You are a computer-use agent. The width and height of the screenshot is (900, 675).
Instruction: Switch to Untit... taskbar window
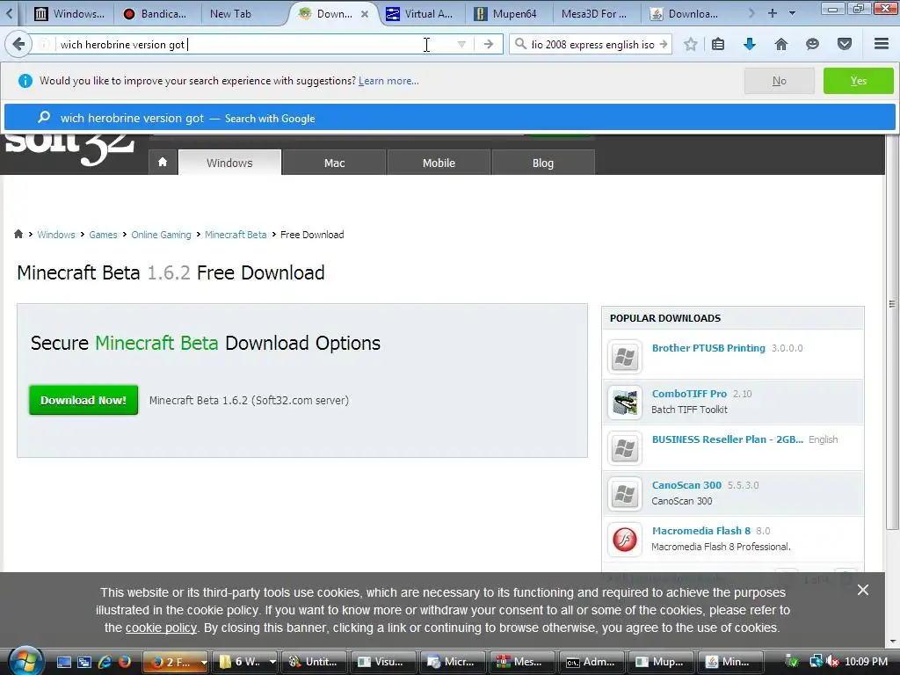pyautogui.click(x=315, y=662)
